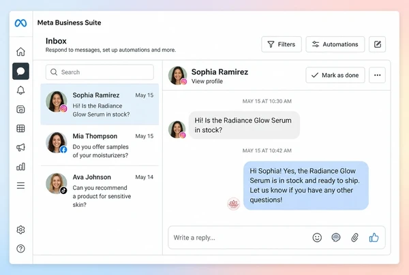This screenshot has width=409, height=275.
Task: Click Mia Thompson's profile picture
Action: pyautogui.click(x=57, y=142)
